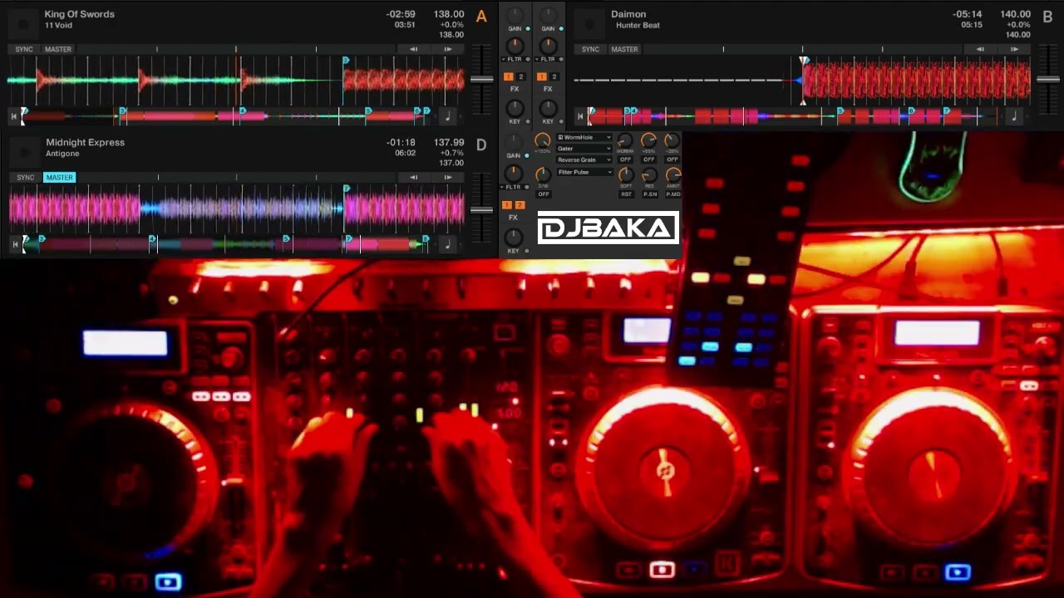Skip Deck B to track start
This screenshot has width=1064, height=598.
pyautogui.click(x=580, y=116)
